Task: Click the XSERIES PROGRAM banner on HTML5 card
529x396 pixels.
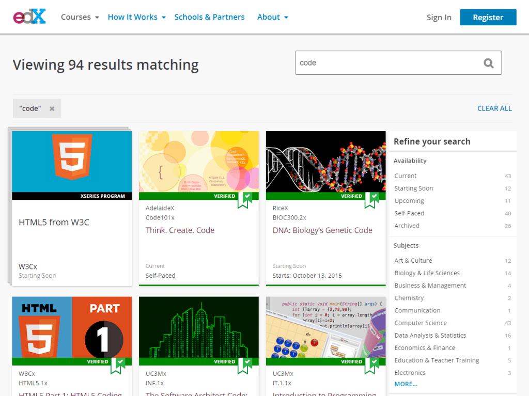Action: [x=72, y=196]
